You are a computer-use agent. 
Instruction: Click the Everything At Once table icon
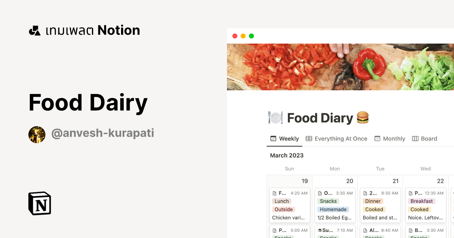(309, 139)
